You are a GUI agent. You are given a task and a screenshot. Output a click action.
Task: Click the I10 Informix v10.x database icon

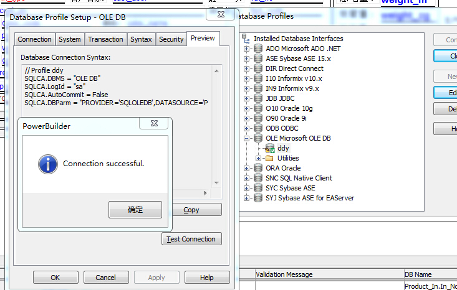[x=258, y=78]
